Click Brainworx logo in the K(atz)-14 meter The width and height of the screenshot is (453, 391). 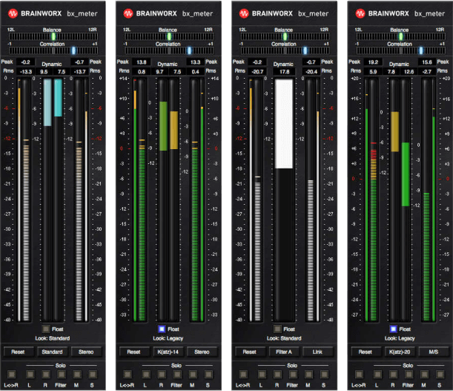(128, 13)
